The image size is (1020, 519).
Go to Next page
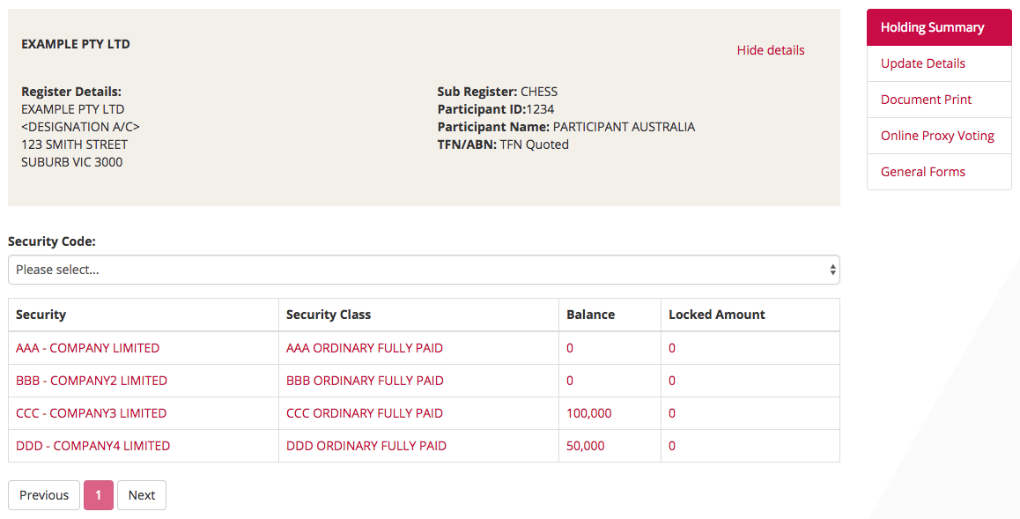point(141,495)
